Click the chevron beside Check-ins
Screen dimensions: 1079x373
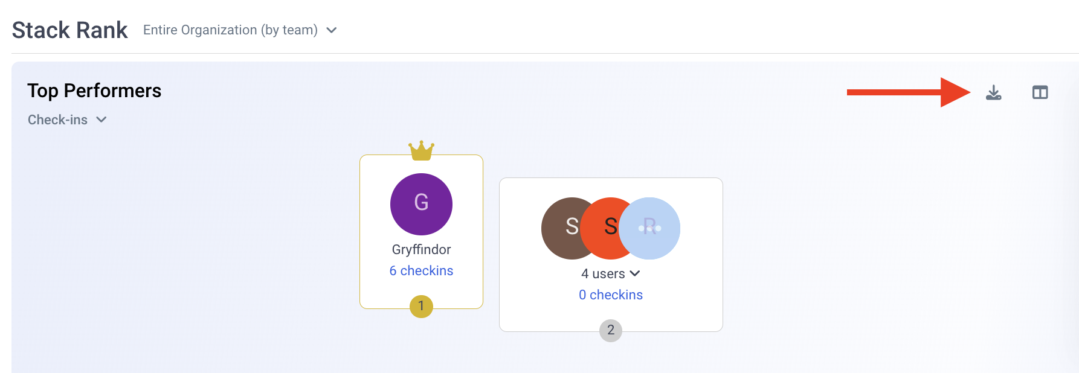[101, 120]
